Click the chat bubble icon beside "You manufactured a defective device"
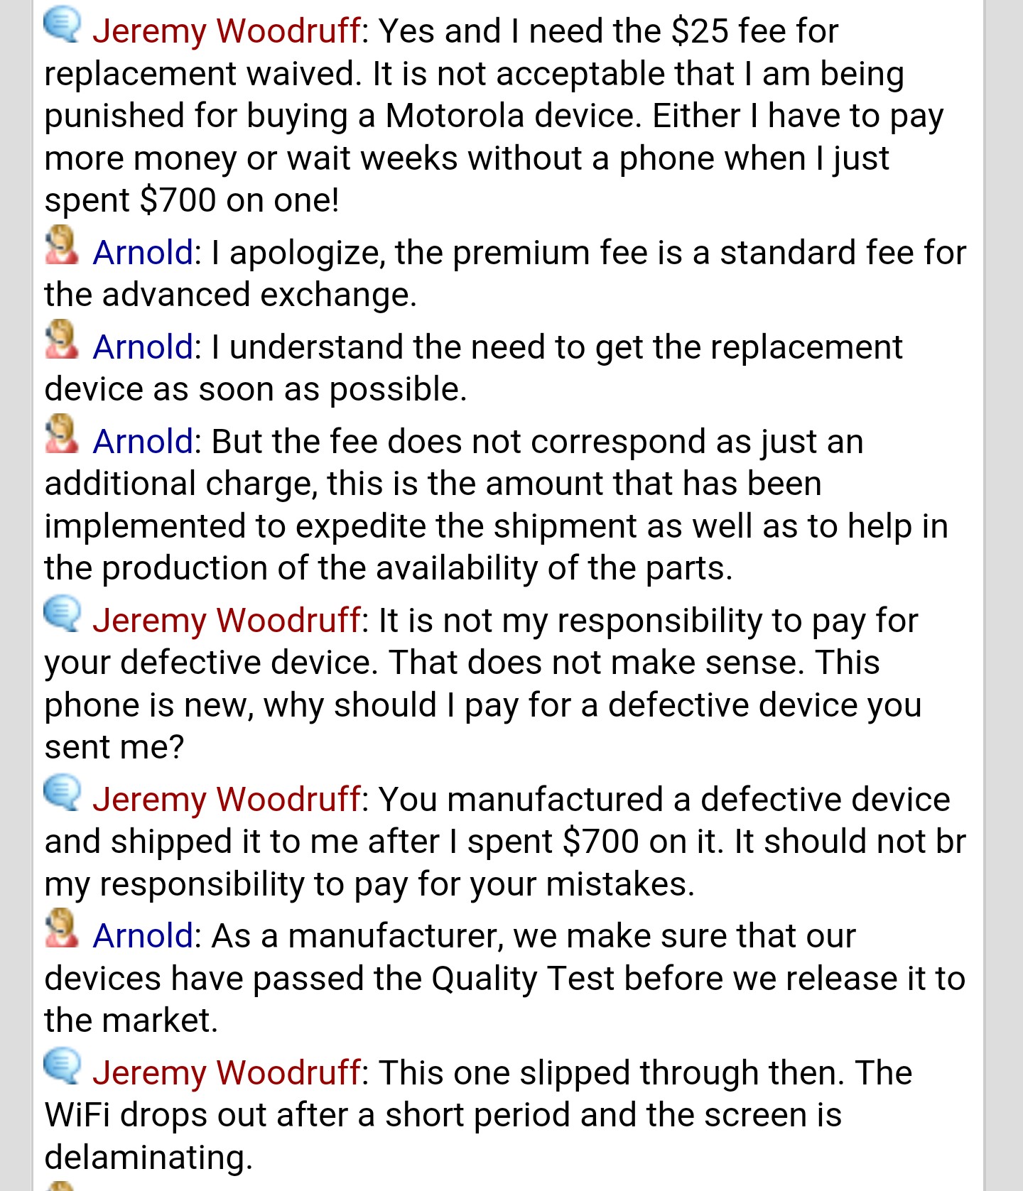 point(63,793)
